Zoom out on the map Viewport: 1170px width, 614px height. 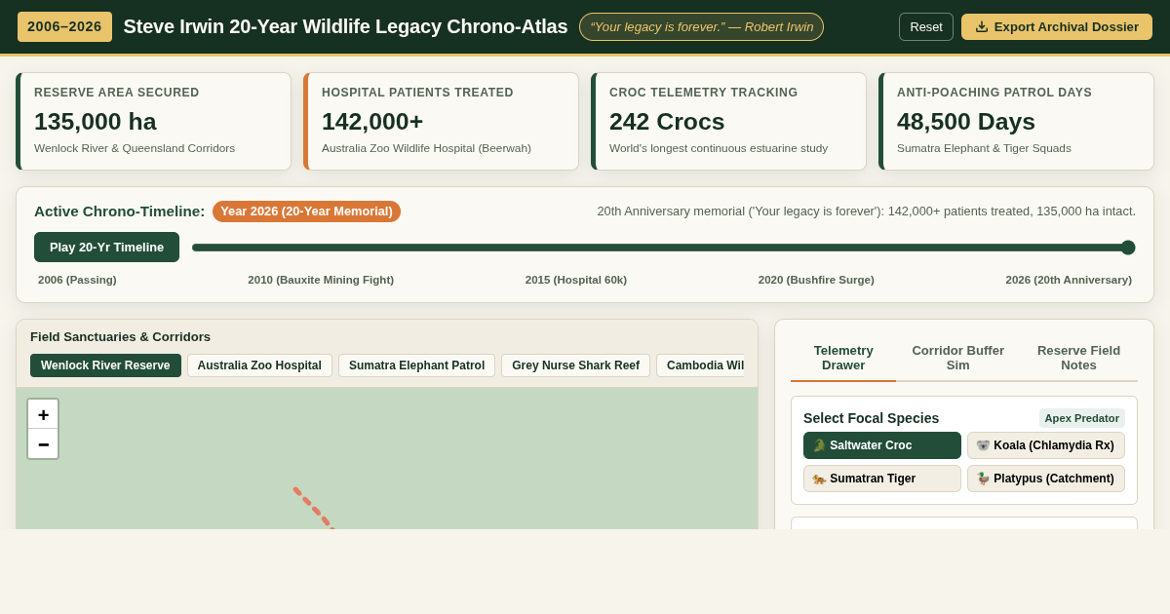coord(43,443)
